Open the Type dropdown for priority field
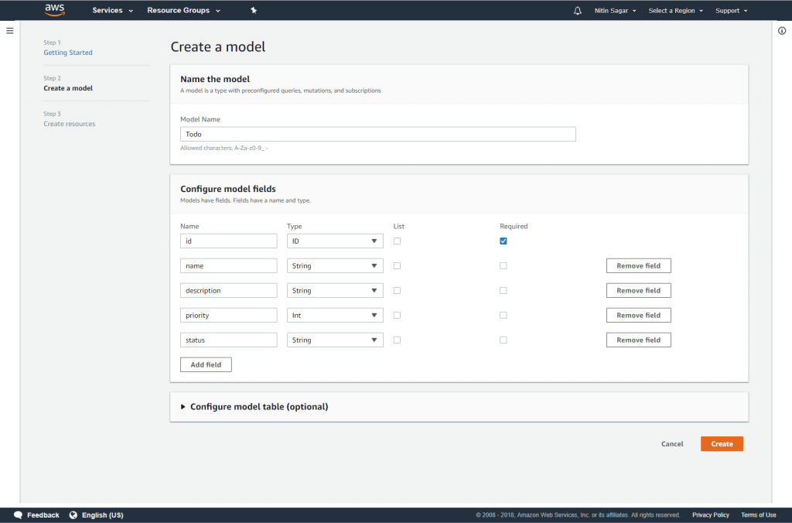This screenshot has height=523, width=792. pyautogui.click(x=335, y=315)
